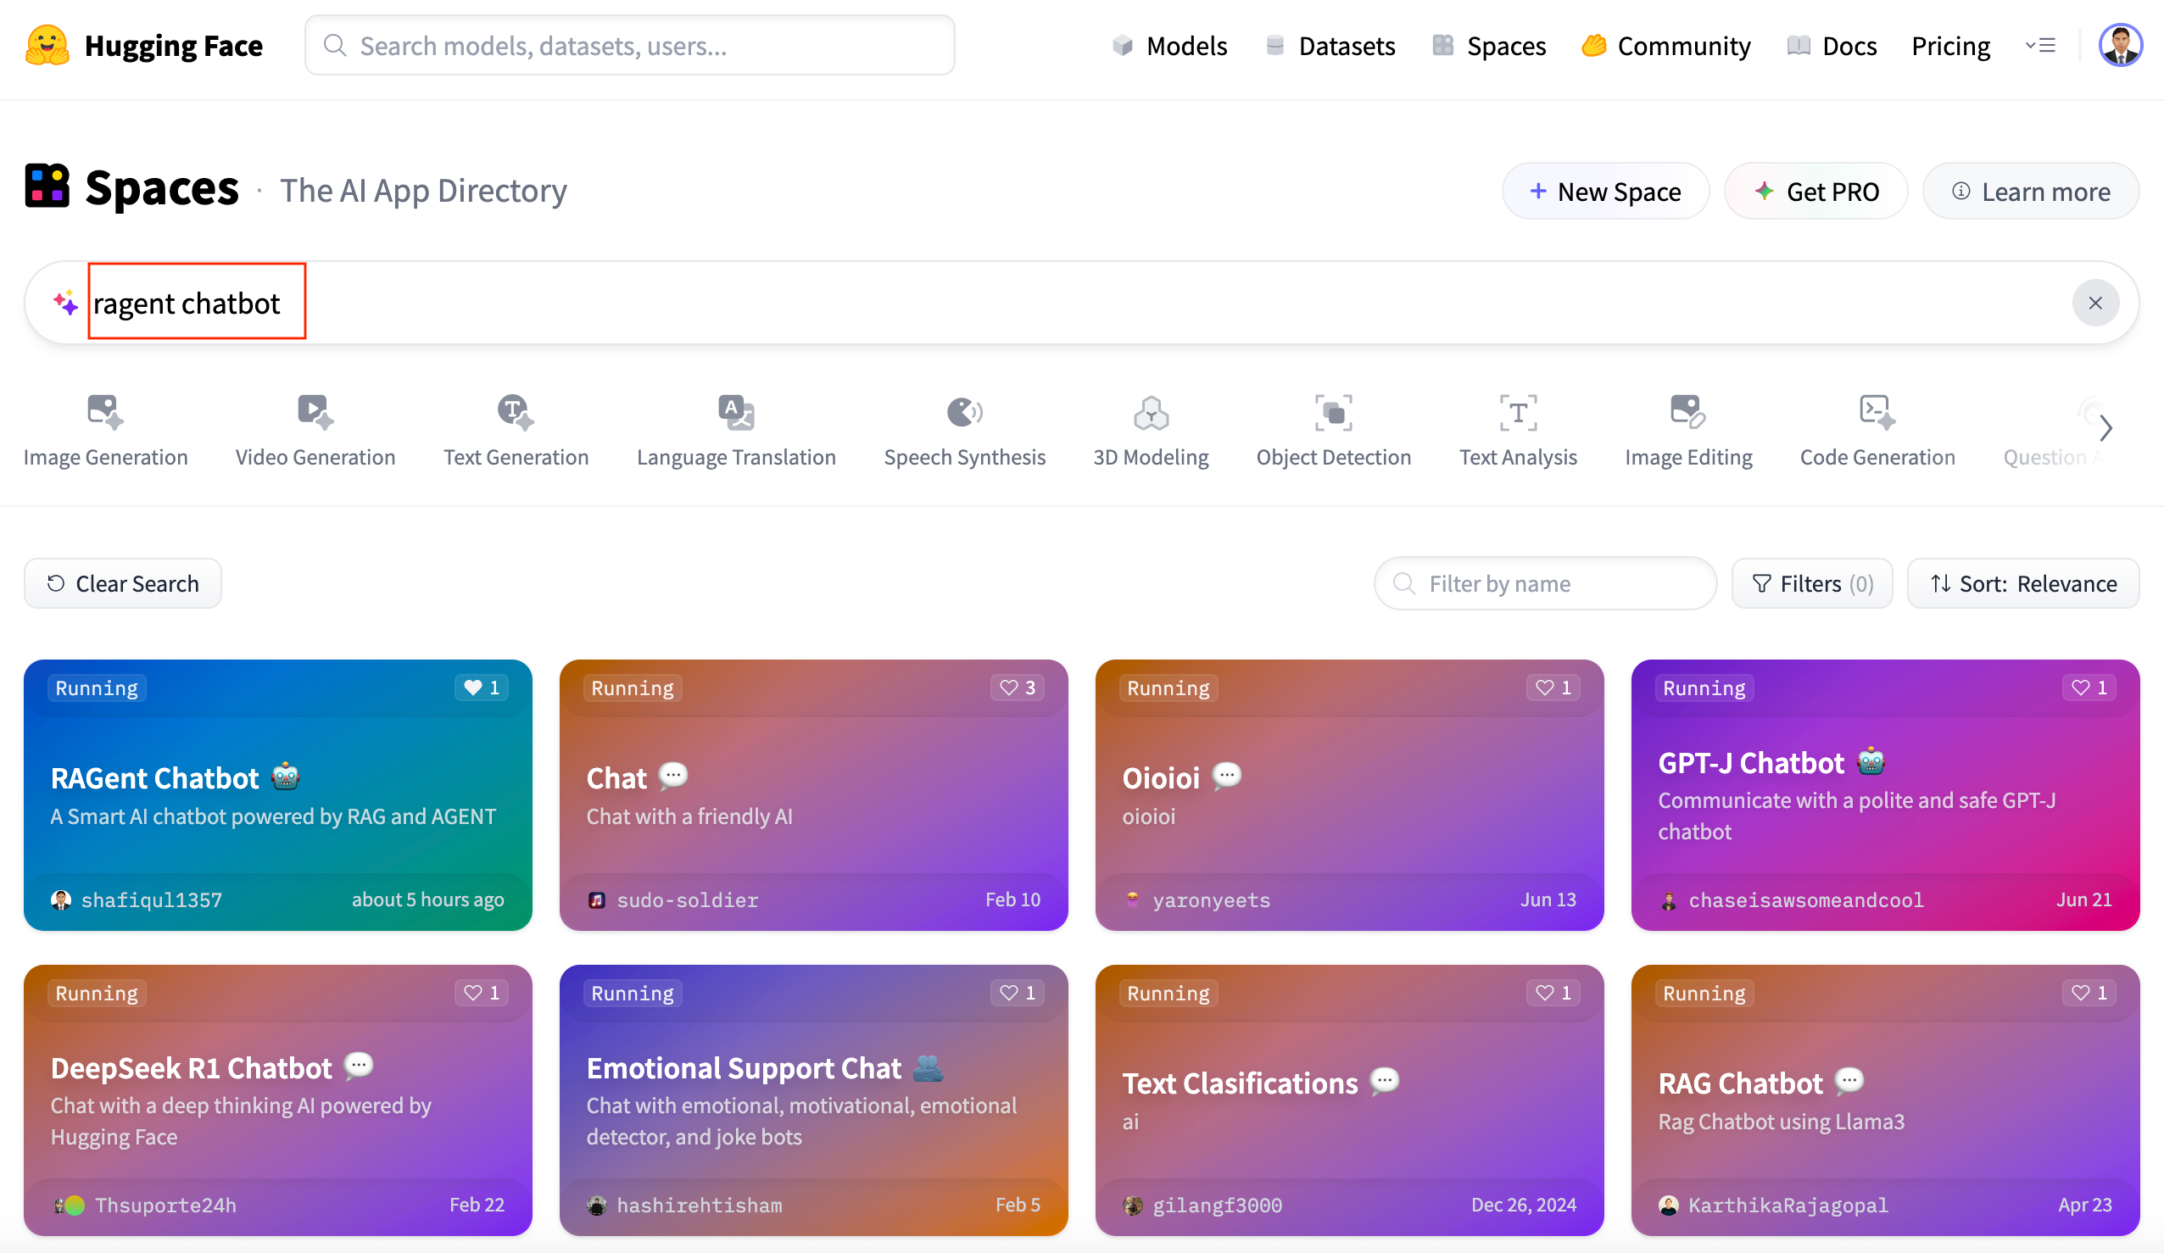Open the Sort: Relevance dropdown
This screenshot has width=2164, height=1253.
(2022, 584)
